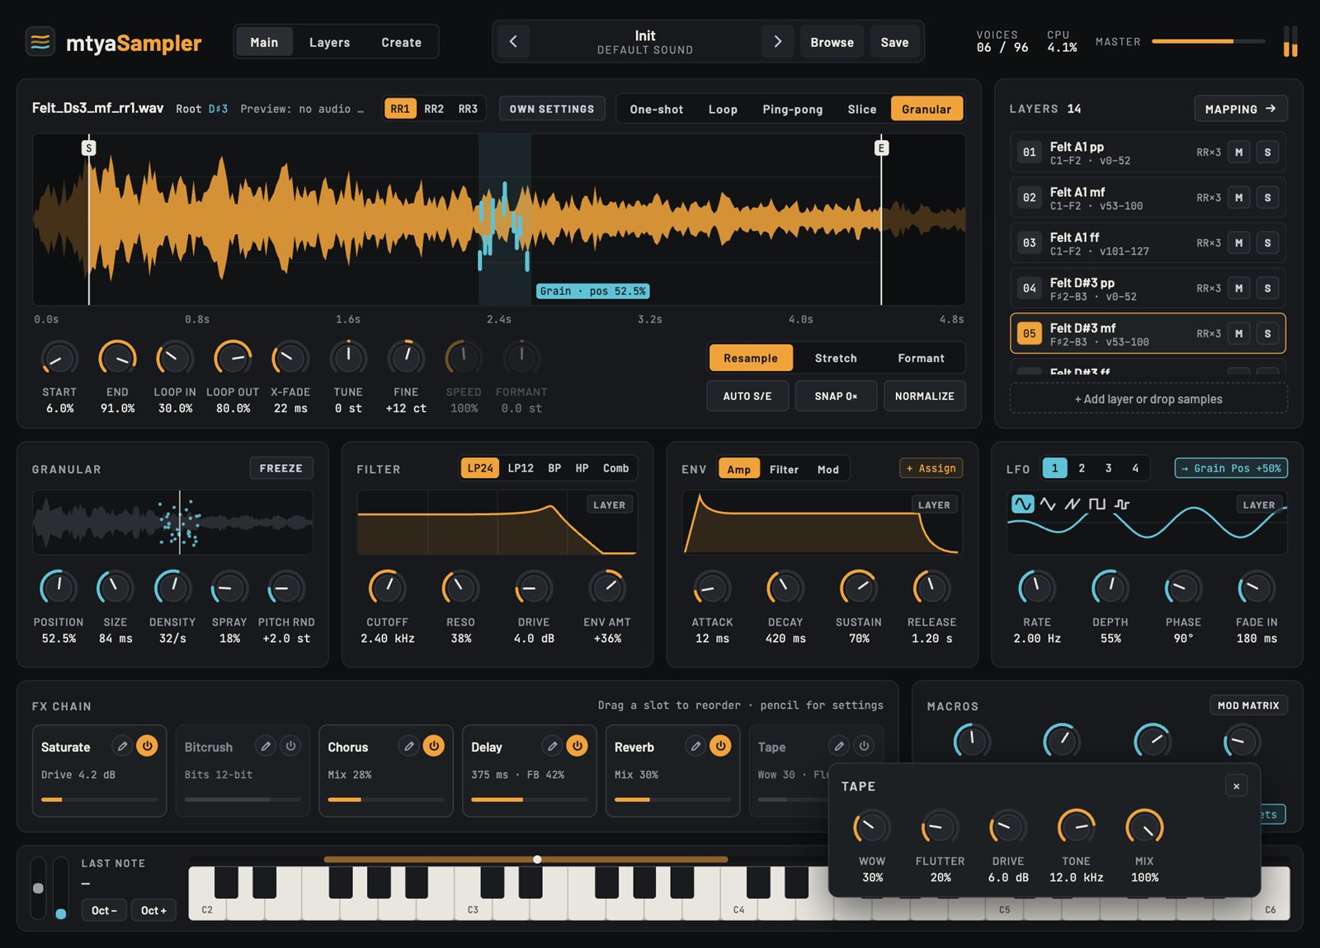Click the keyboard range bar center handle
1320x948 pixels.
click(x=537, y=859)
